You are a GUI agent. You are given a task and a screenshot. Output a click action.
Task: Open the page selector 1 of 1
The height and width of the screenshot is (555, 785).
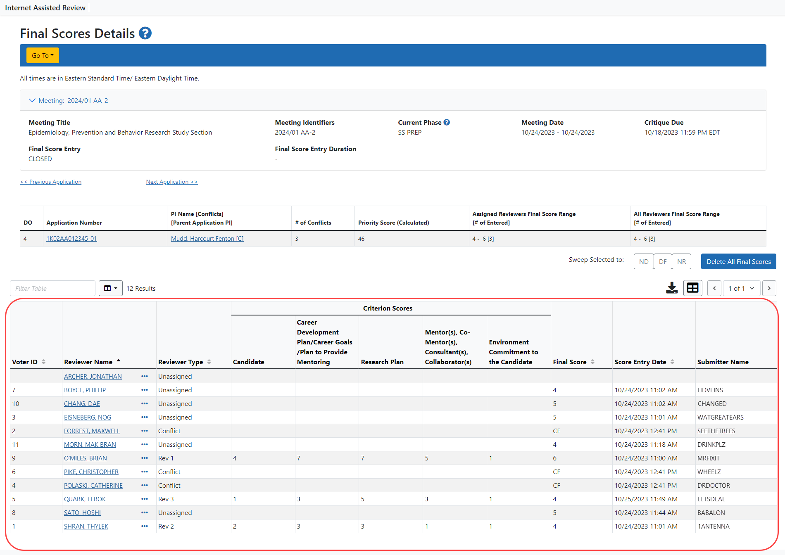[x=742, y=288]
